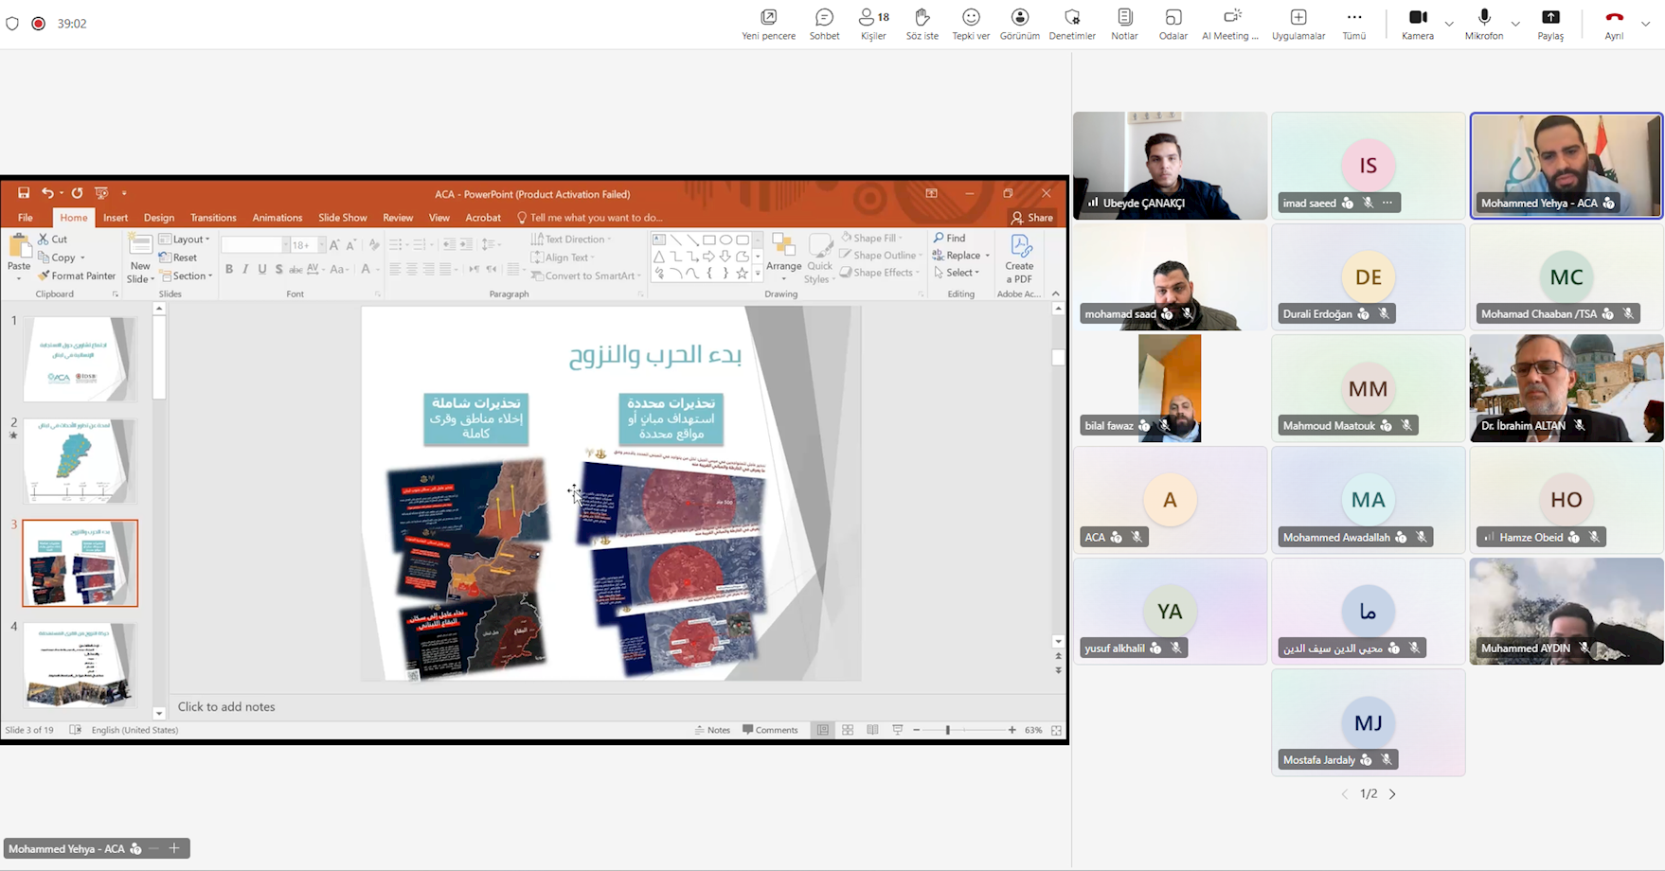Toggle Bold formatting in PowerPoint ribbon
Screen dimensions: 1665x871
pos(229,270)
